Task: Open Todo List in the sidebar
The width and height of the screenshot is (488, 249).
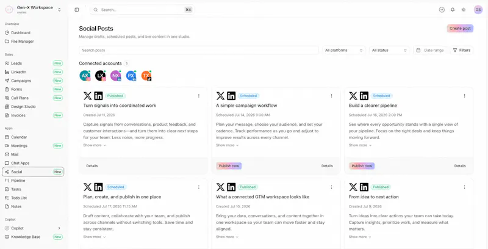Action: pos(33,198)
